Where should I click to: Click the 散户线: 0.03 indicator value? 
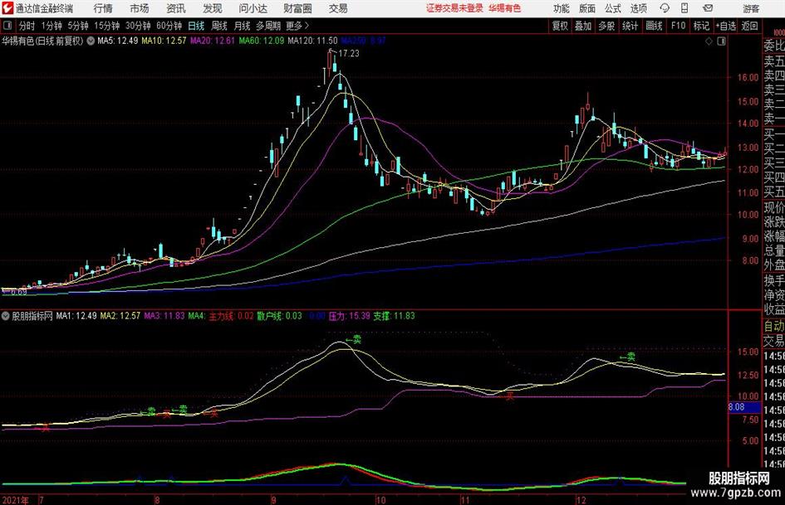(x=279, y=316)
